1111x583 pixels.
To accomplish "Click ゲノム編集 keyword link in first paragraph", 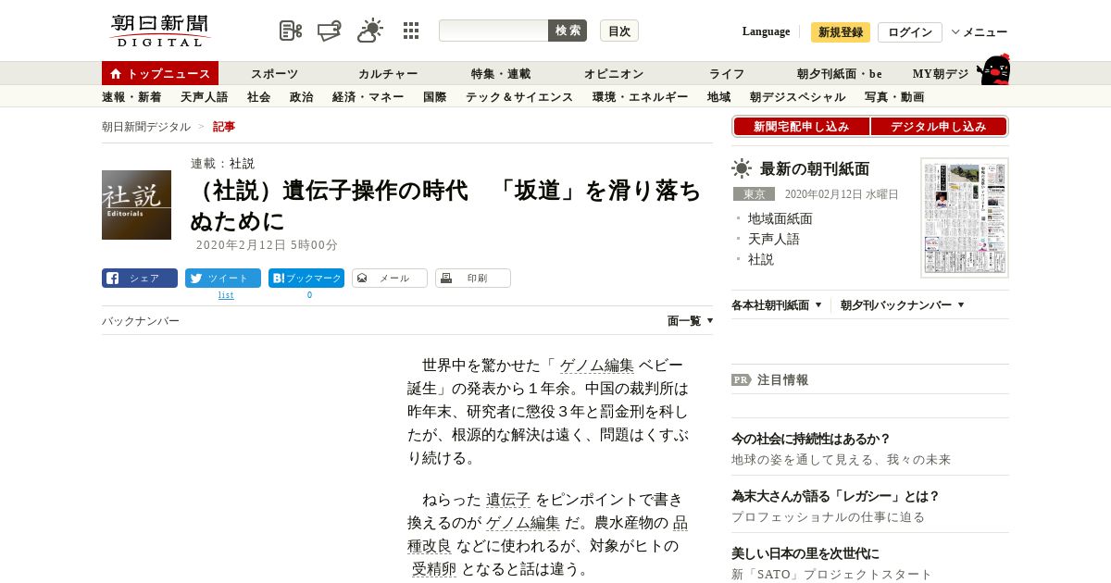I will (x=597, y=366).
